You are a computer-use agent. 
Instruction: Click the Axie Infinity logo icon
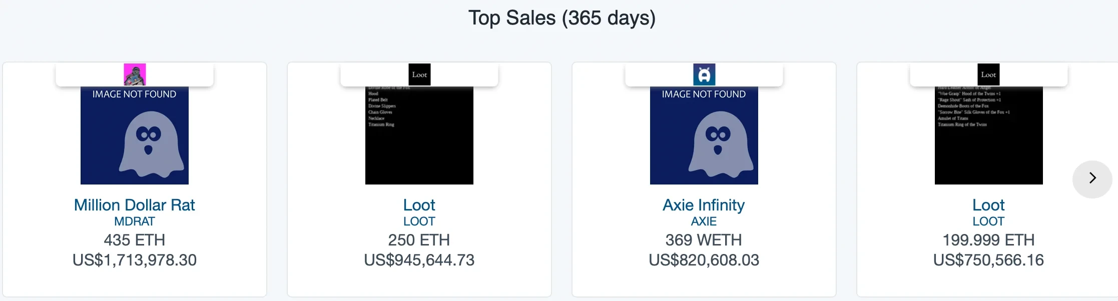704,74
